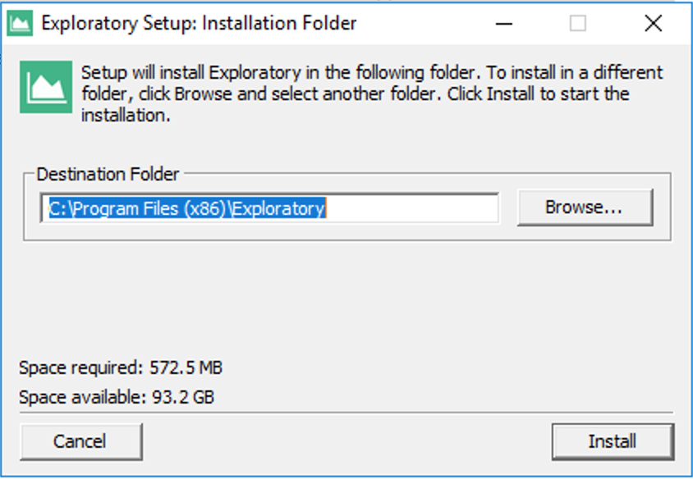The height and width of the screenshot is (479, 693).
Task: Click the 'Space available: 93.2 GB' text
Action: click(x=117, y=397)
